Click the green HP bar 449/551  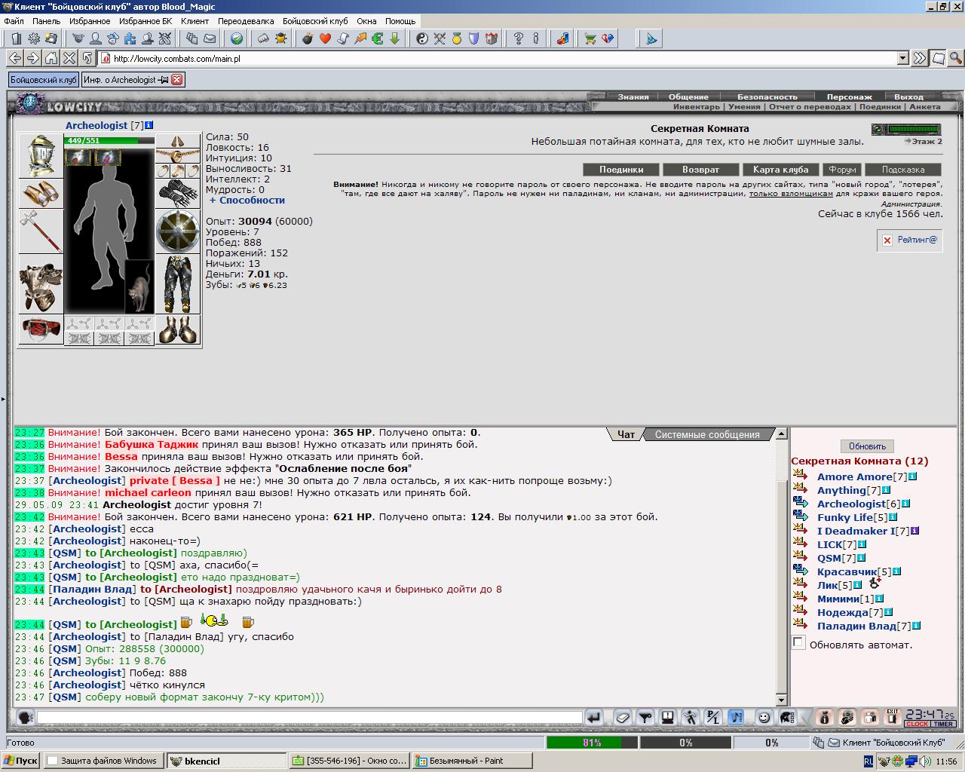click(109, 140)
